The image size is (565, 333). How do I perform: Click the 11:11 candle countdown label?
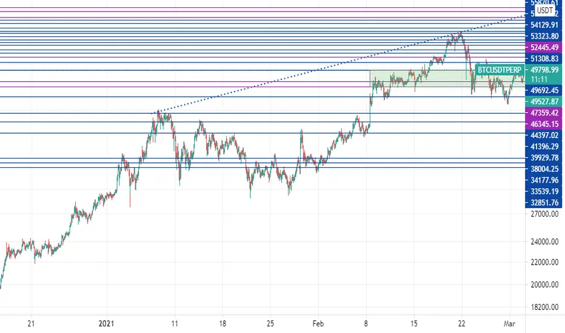point(539,79)
